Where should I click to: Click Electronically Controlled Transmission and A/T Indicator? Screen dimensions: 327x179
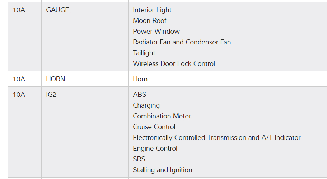[x=216, y=138]
